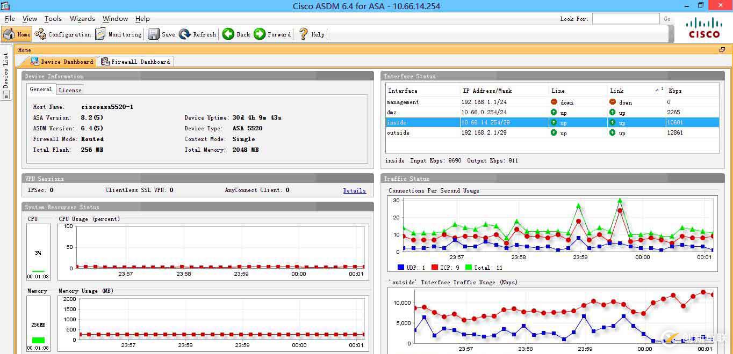The image size is (733, 354).
Task: Open the Wizards menu
Action: 82,19
